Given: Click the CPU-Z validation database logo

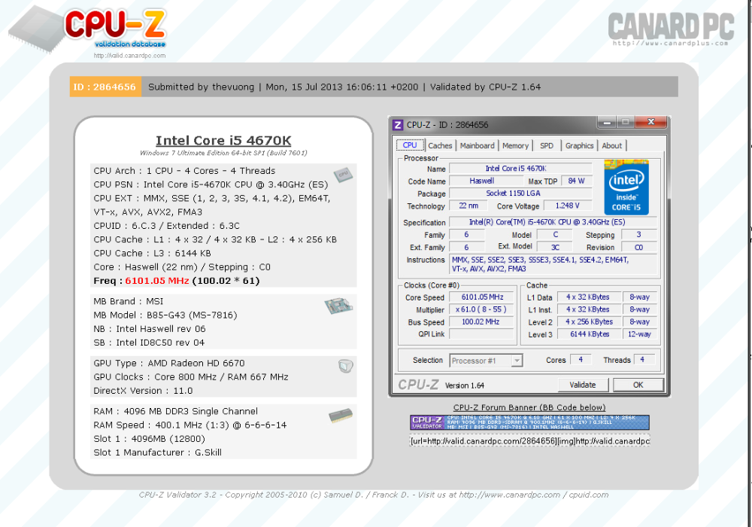Looking at the screenshot, I should click(88, 29).
